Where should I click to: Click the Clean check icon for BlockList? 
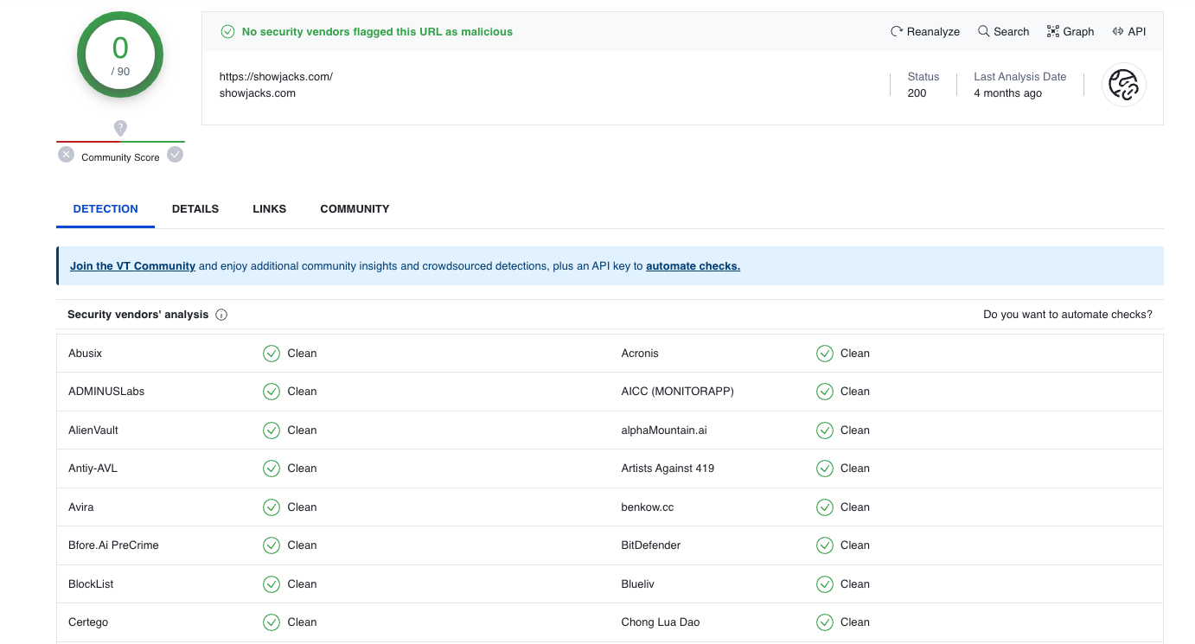(x=272, y=583)
